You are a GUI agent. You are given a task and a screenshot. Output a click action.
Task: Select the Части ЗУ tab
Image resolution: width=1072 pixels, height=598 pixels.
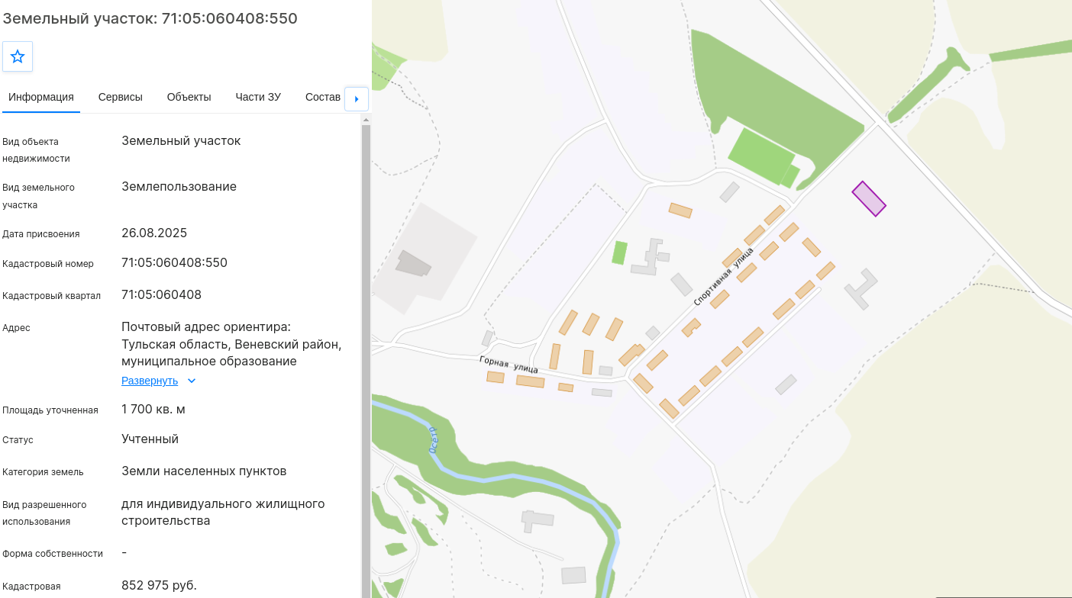point(258,97)
